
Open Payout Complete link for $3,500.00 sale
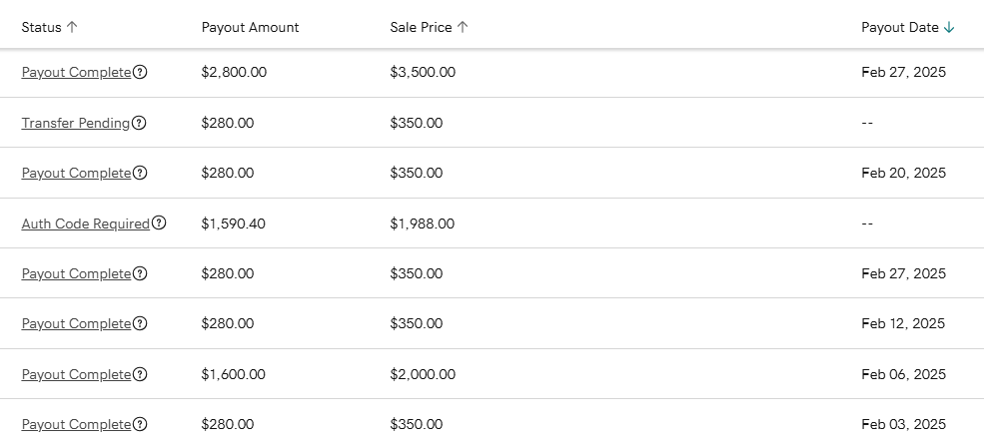(x=76, y=72)
